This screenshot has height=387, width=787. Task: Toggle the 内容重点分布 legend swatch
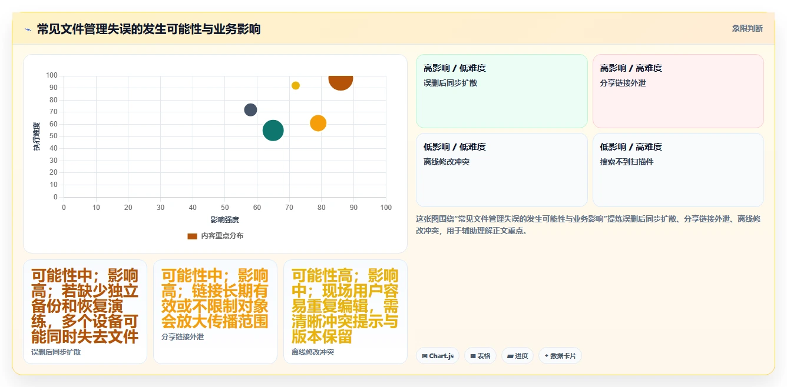[192, 236]
